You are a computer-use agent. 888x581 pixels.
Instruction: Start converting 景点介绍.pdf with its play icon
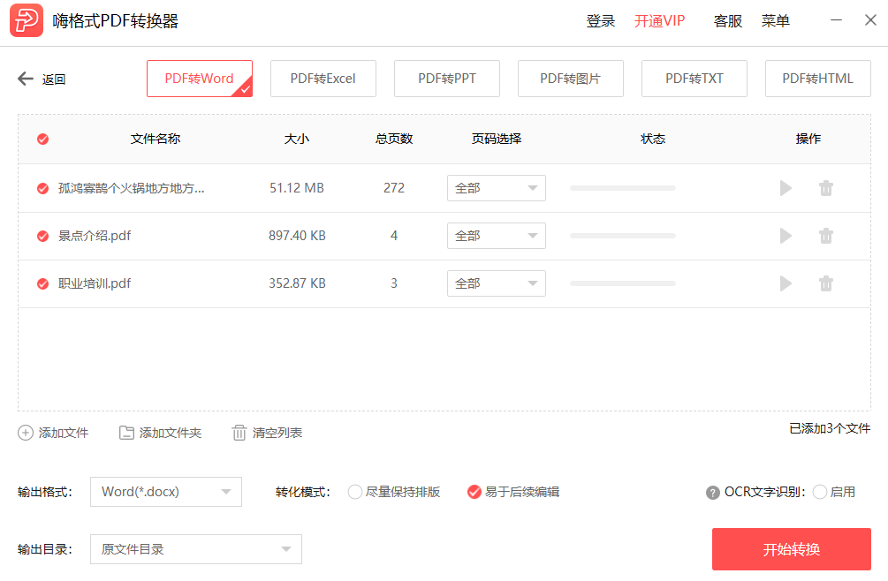click(786, 236)
